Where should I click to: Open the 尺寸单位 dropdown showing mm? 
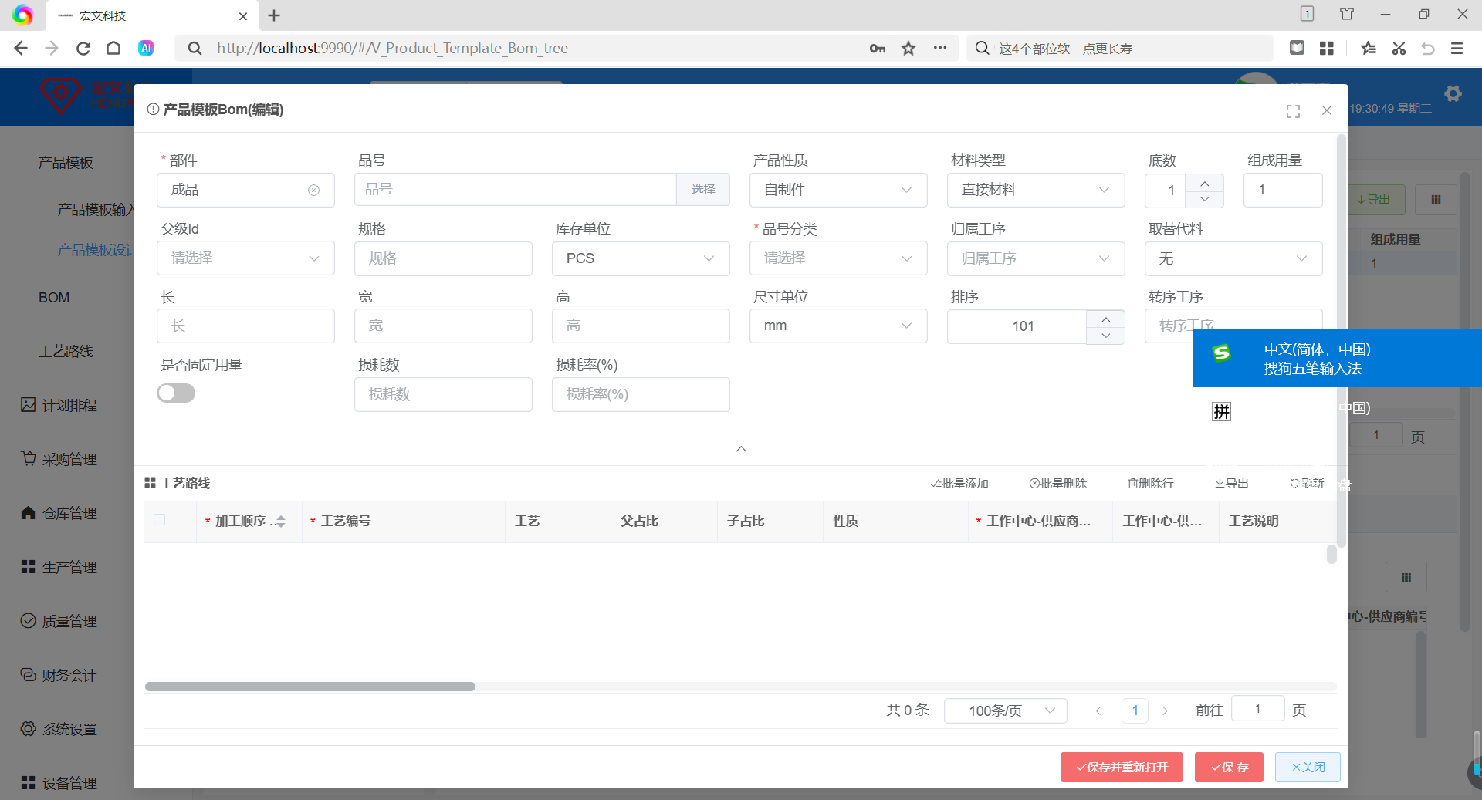[x=838, y=326]
